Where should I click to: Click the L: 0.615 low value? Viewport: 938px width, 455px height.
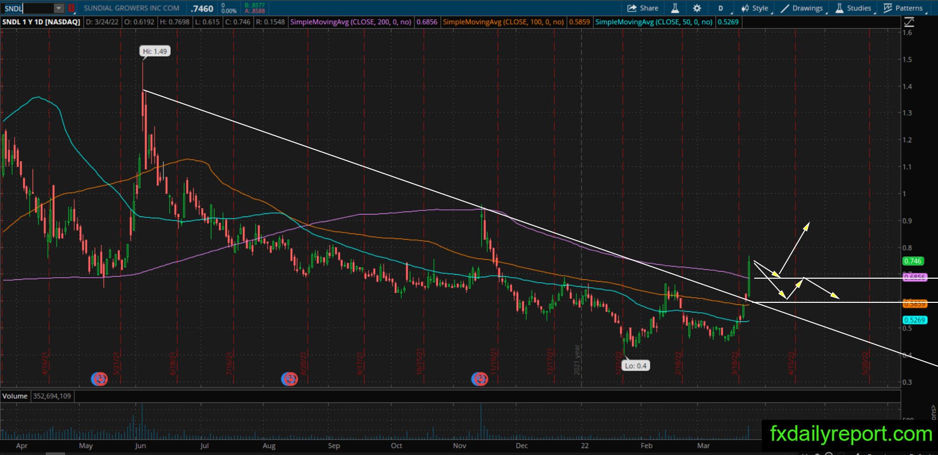207,22
